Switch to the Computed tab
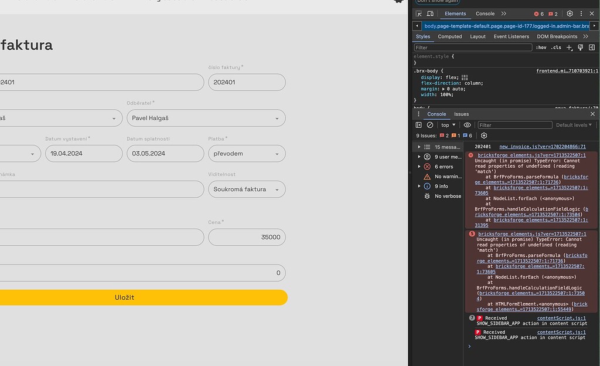 450,36
